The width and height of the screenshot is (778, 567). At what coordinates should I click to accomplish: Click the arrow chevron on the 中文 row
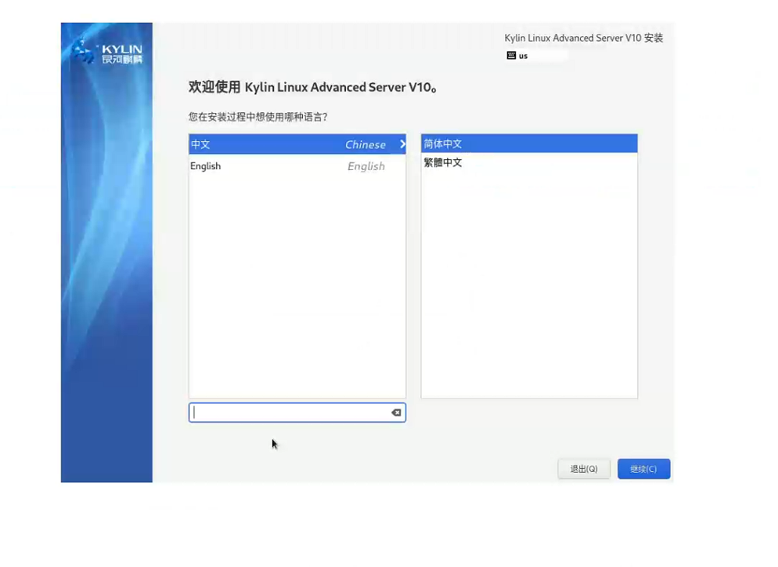[403, 144]
